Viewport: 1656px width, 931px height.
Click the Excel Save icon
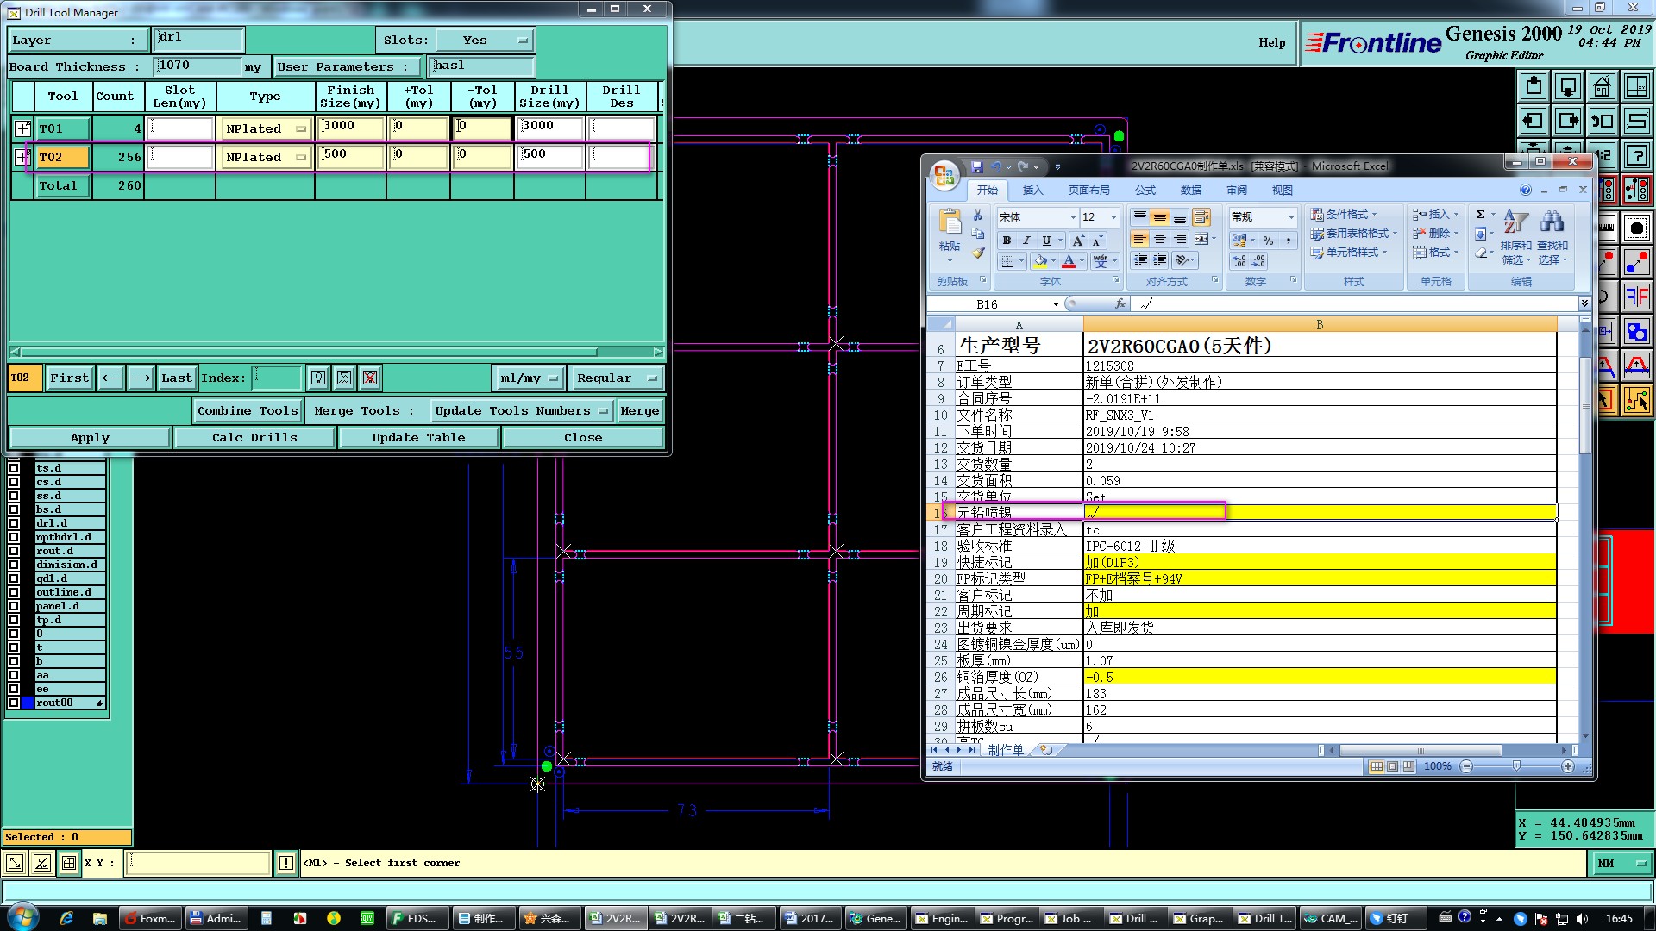[x=976, y=166]
